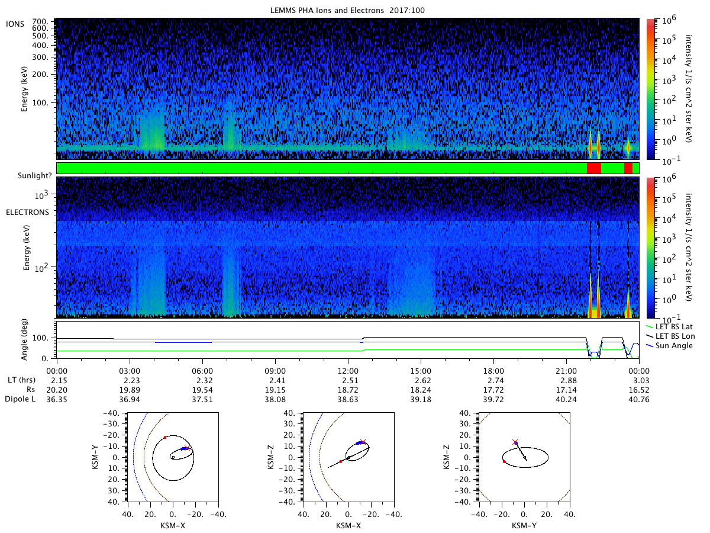
Task: Click the ions intensity color bar
Action: coord(651,89)
